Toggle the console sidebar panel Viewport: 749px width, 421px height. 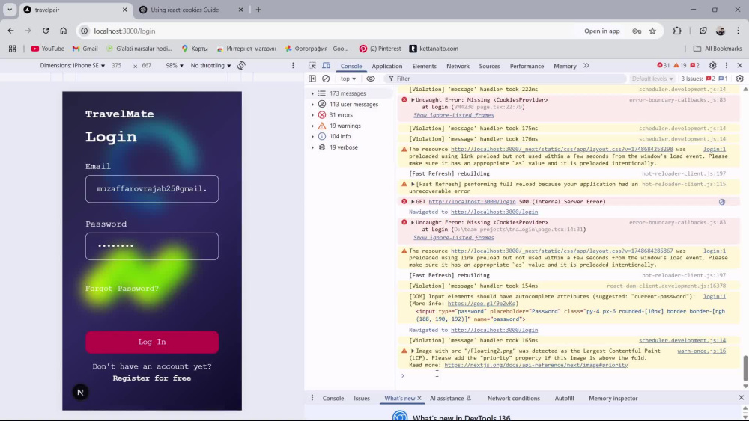(x=312, y=79)
